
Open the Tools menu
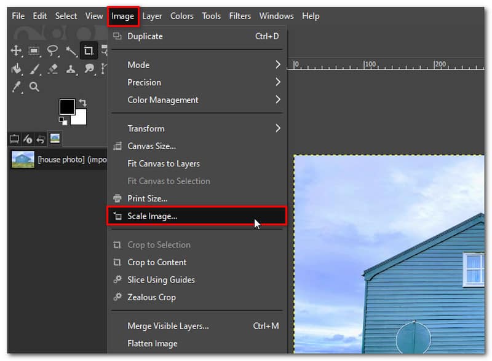pos(211,16)
